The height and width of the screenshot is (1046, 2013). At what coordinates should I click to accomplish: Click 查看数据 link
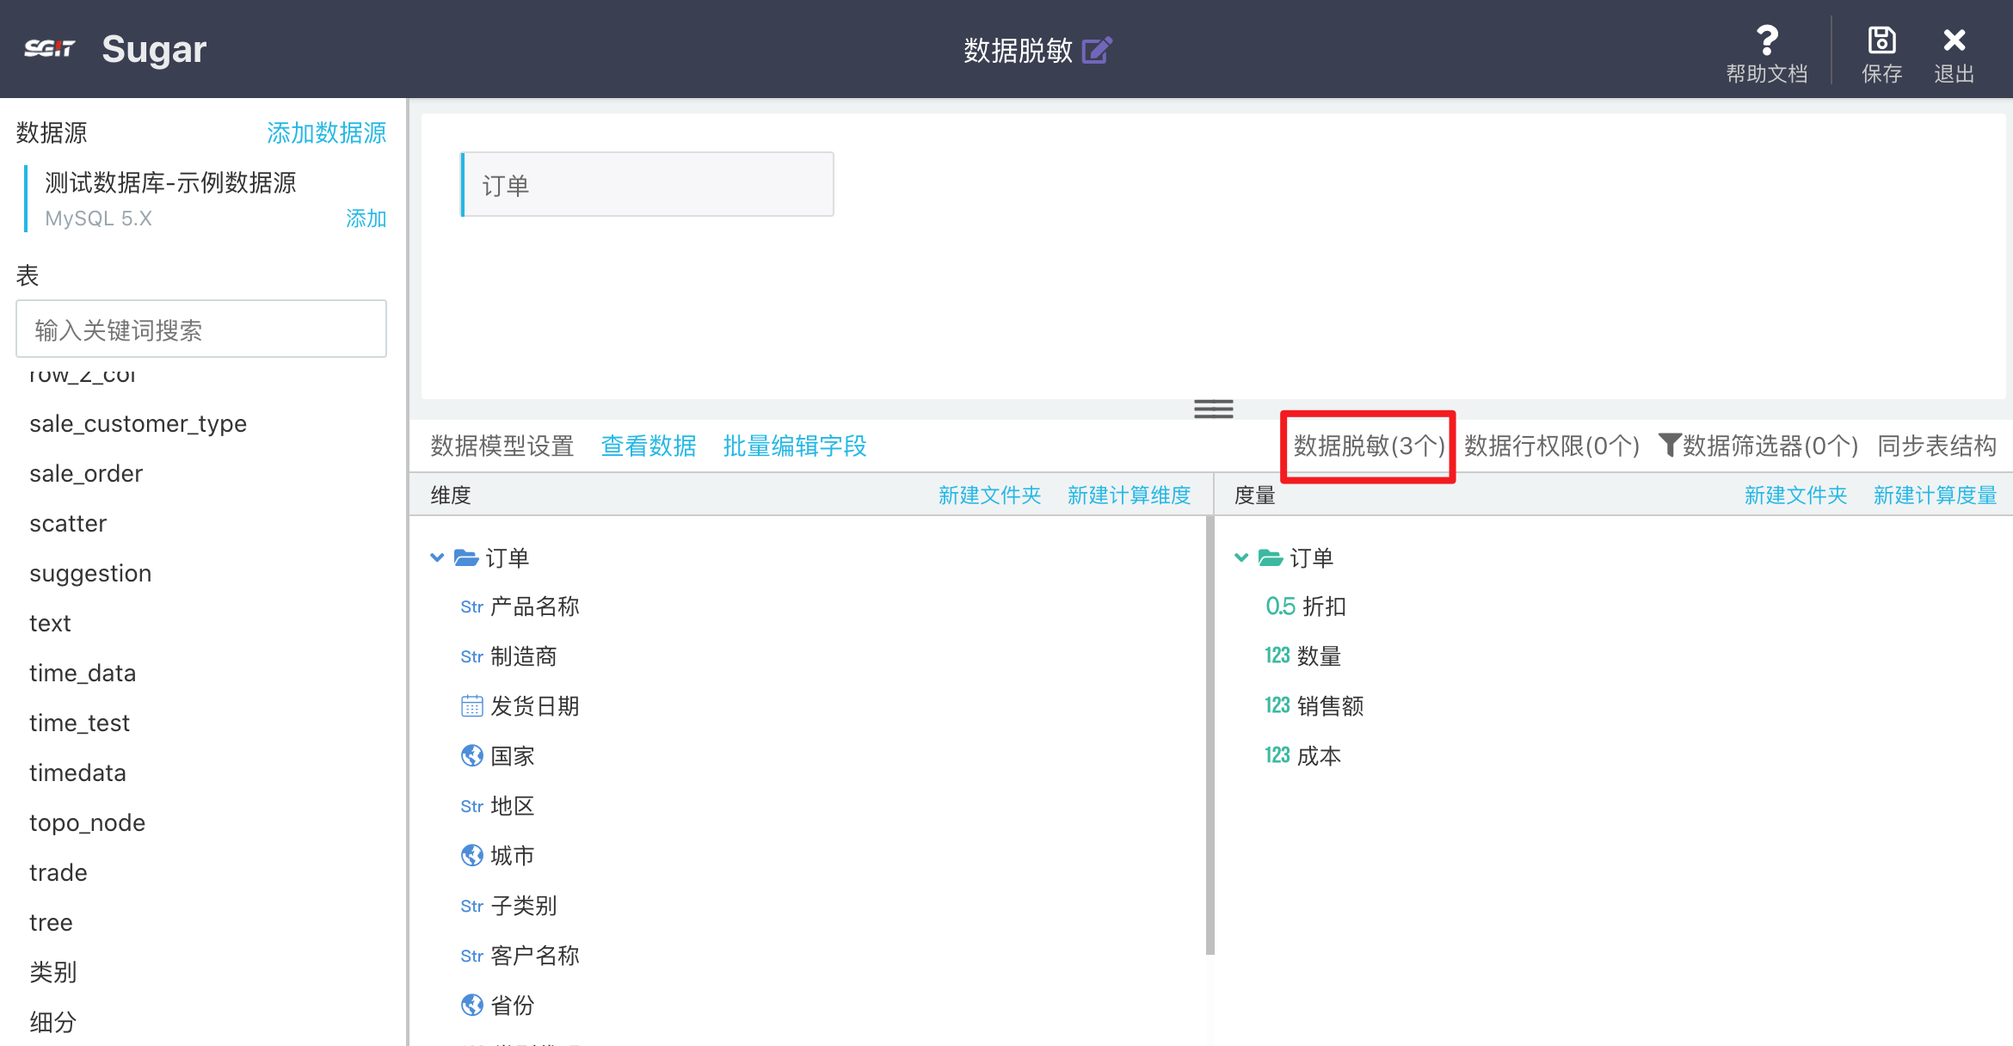point(649,446)
